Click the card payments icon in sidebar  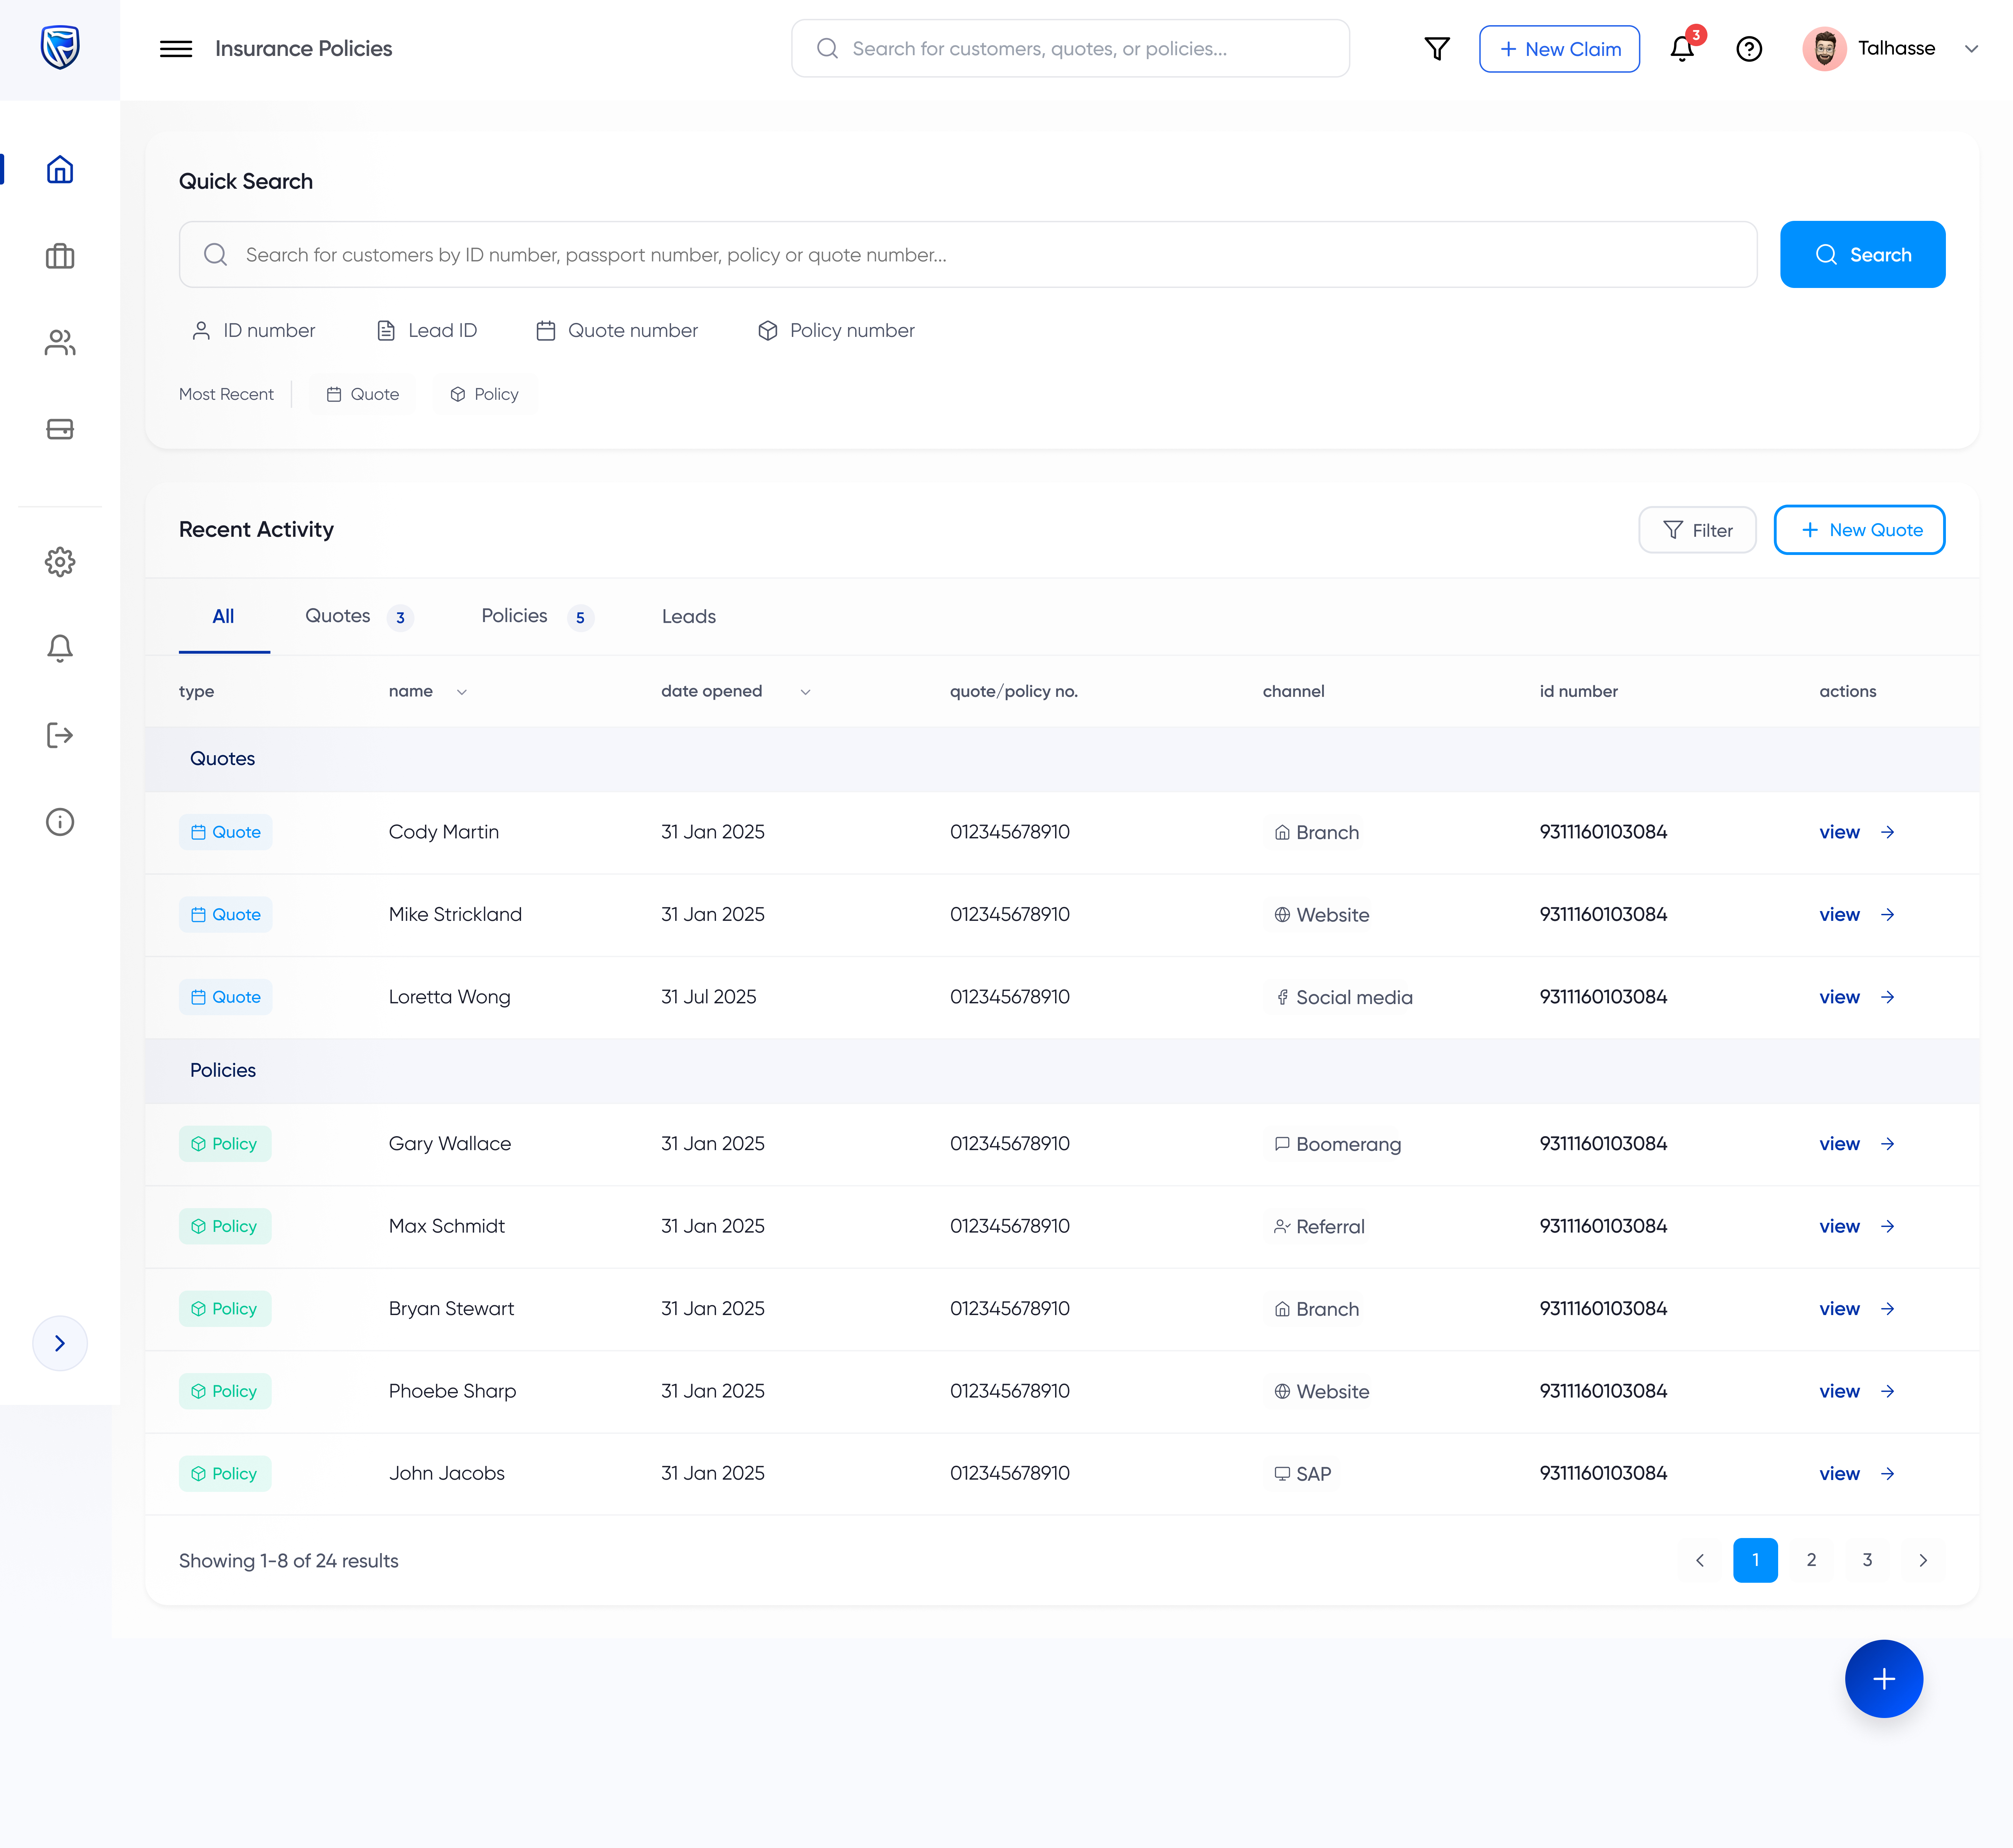60,429
